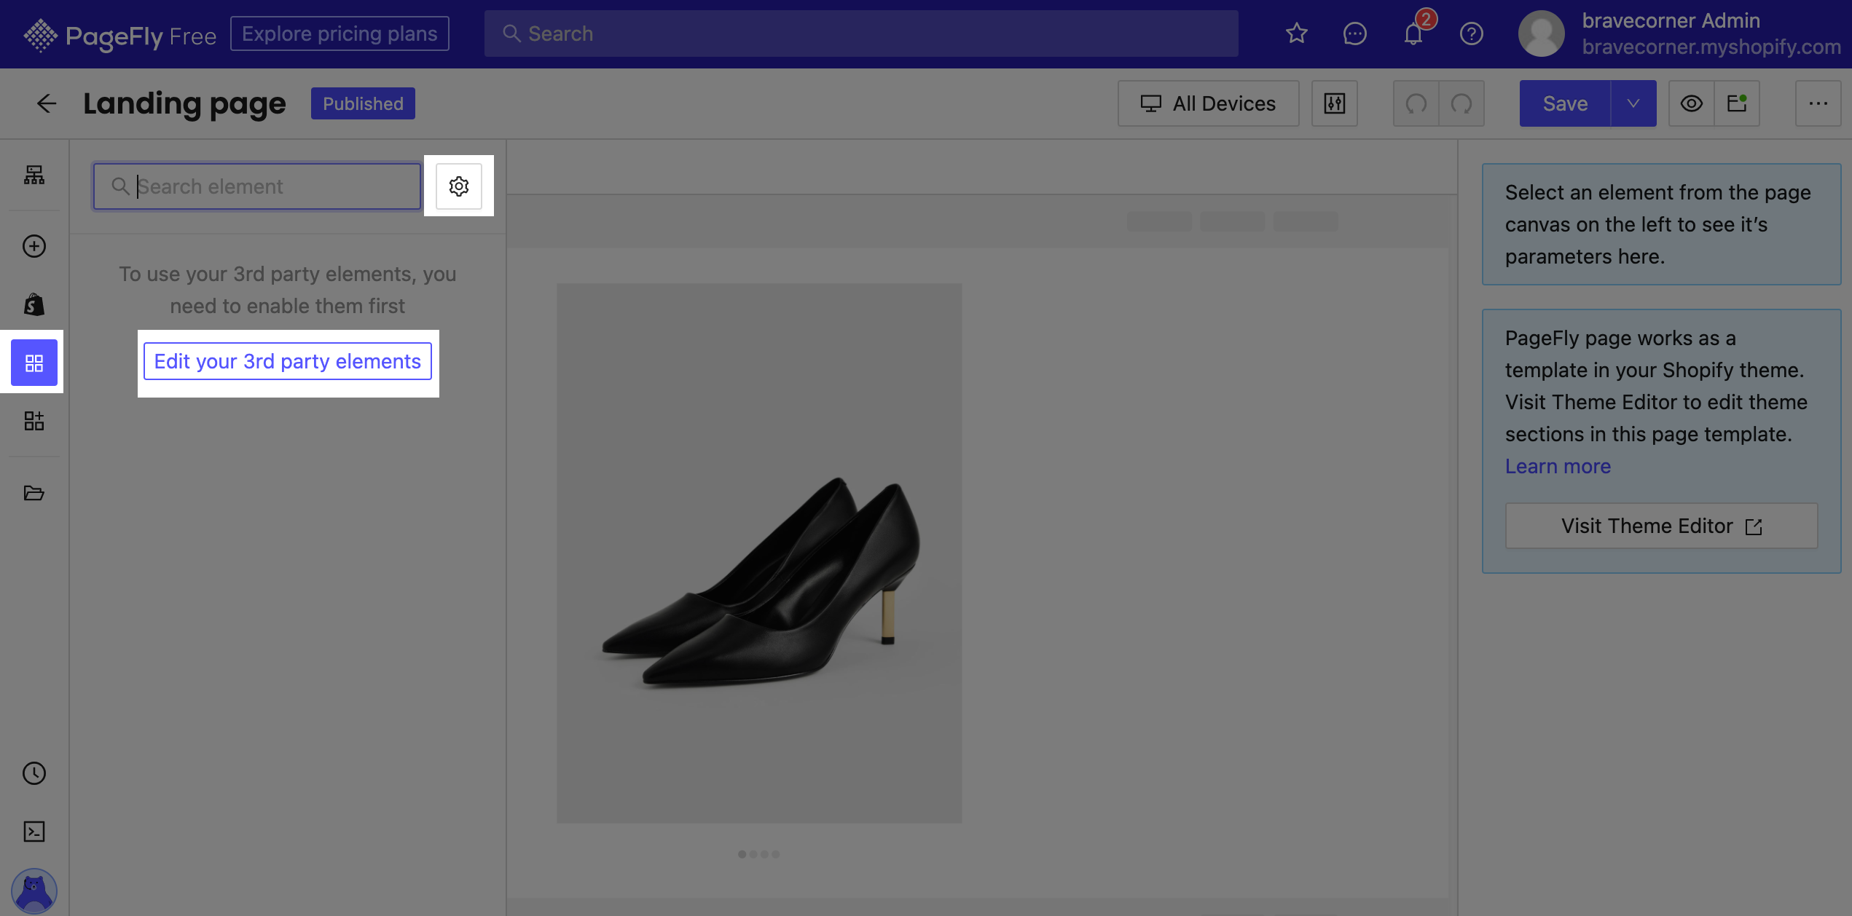Screen dimensions: 1852x916
Task: Open the page outline tree icon
Action: pyautogui.click(x=34, y=175)
